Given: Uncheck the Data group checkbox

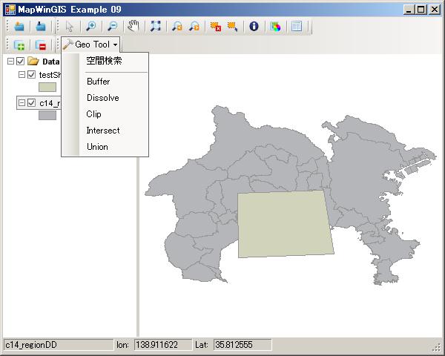Looking at the screenshot, I should 21,62.
